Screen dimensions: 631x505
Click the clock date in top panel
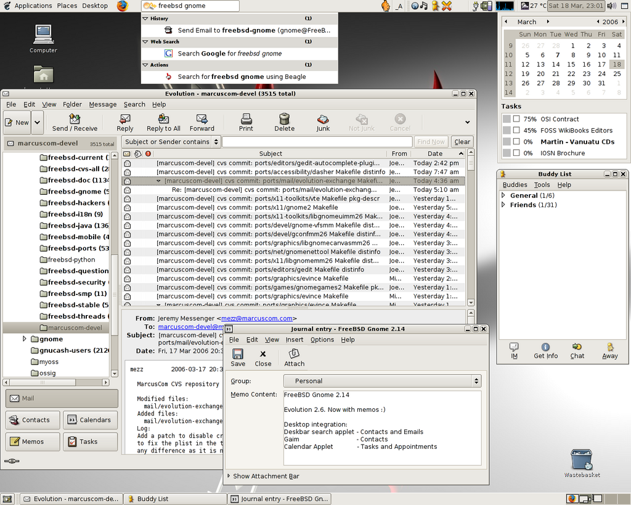point(576,6)
